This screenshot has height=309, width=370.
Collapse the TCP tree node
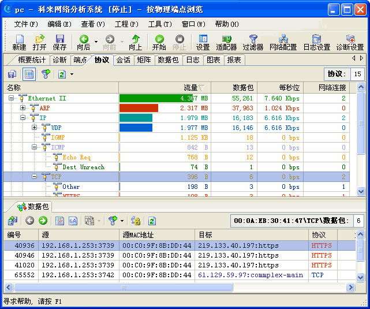point(35,176)
